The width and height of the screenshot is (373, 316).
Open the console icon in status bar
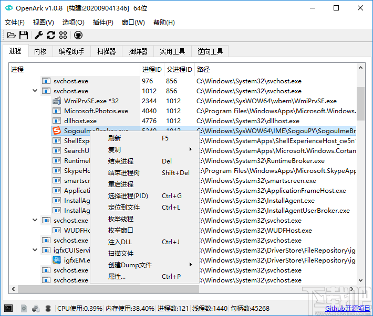(x=8, y=308)
